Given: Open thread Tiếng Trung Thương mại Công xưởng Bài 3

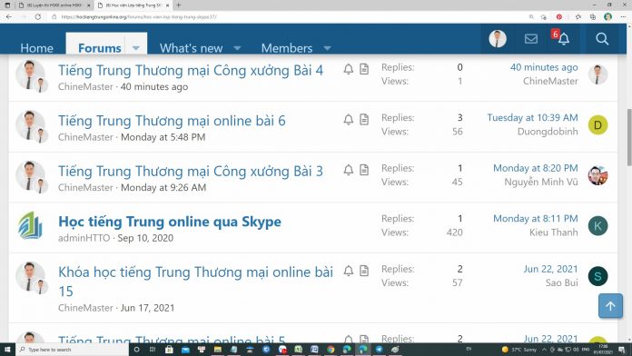Looking at the screenshot, I should 191,171.
